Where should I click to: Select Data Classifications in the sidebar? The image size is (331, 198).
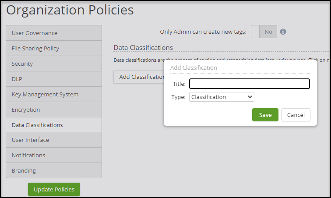pyautogui.click(x=54, y=125)
